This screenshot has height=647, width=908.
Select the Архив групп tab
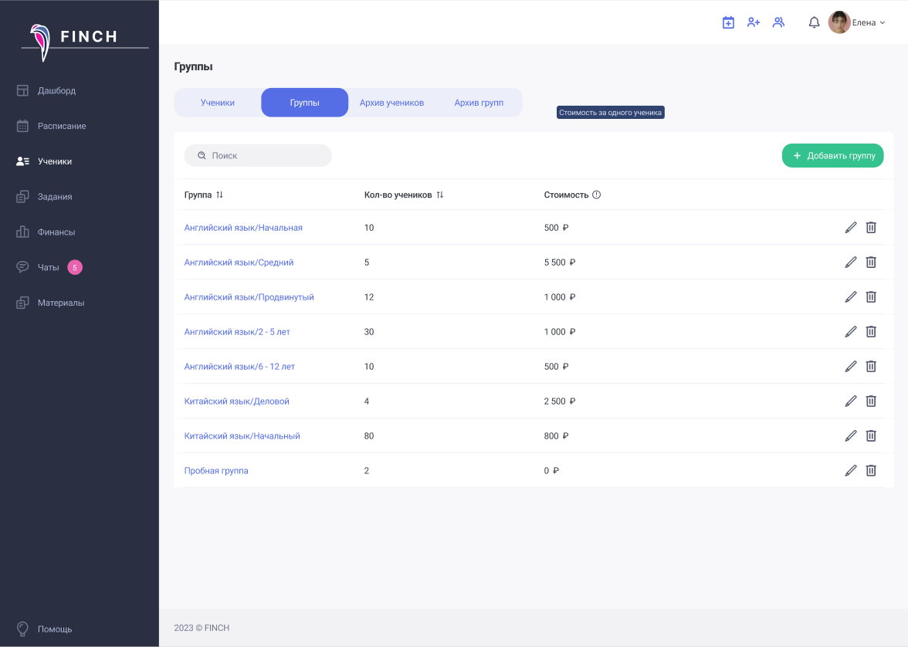(x=479, y=103)
